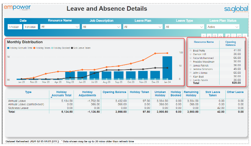Sort by the Other Leave column header
Screen dimensions: 251x146
pos(235,92)
